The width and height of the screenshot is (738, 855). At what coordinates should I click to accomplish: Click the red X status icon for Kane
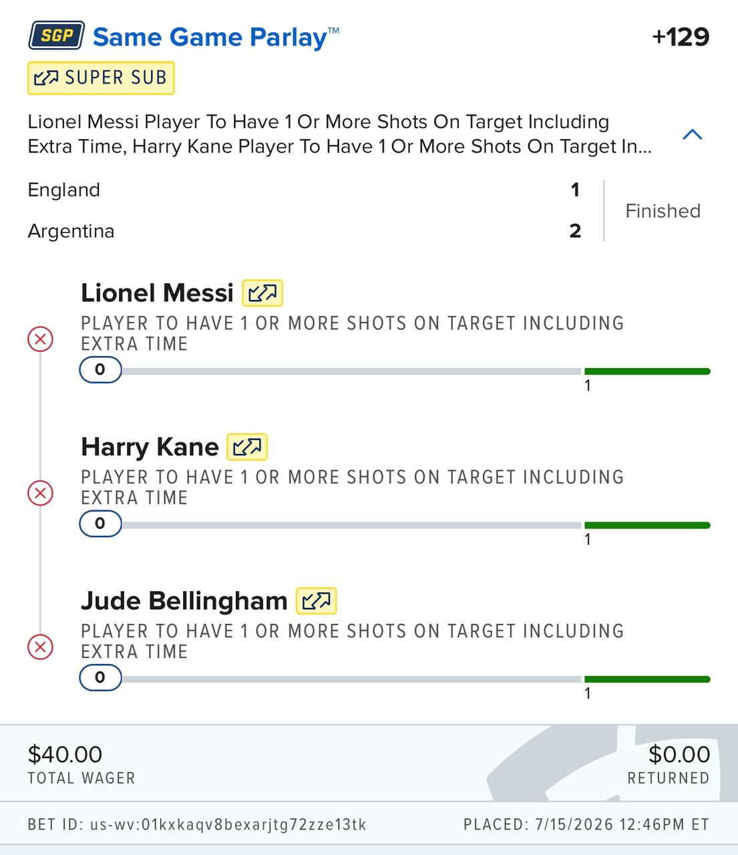click(x=41, y=494)
